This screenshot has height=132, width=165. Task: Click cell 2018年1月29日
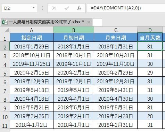coord(32,46)
